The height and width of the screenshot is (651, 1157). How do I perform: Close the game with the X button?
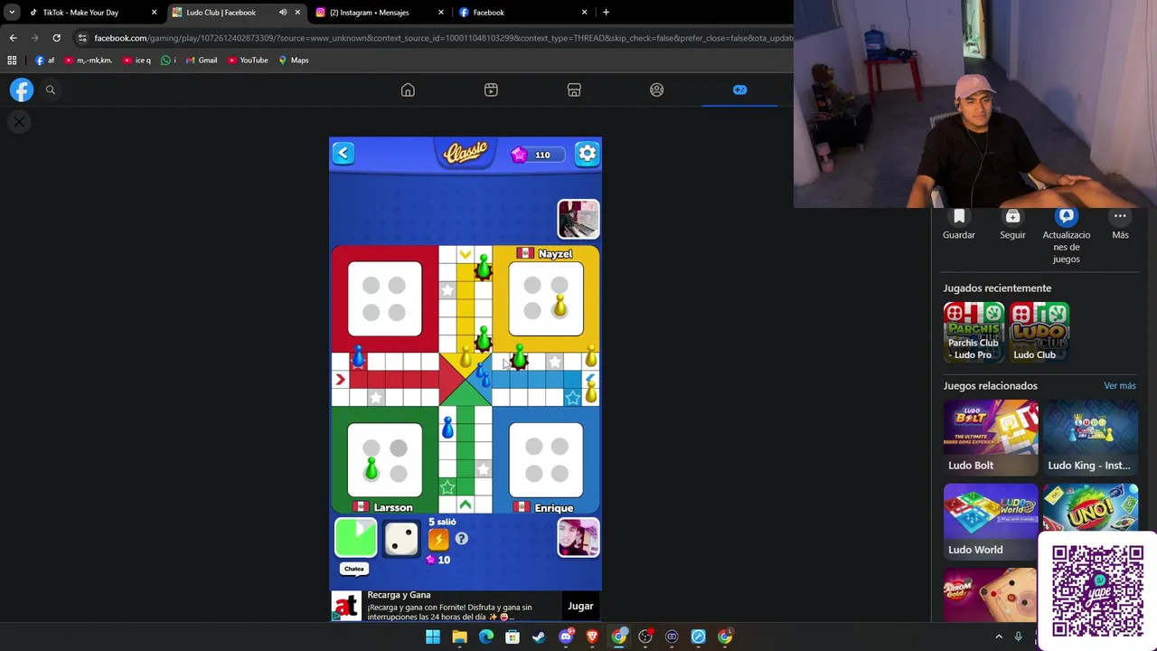(19, 121)
